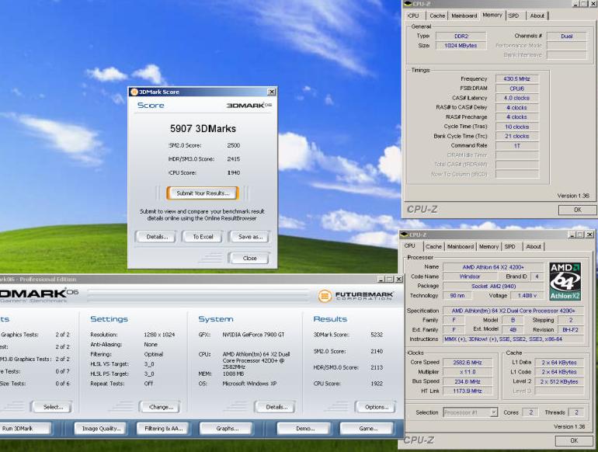This screenshot has width=598, height=452.
Task: Click NVIDIA GeForce 7900 GT text
Action: (x=253, y=335)
